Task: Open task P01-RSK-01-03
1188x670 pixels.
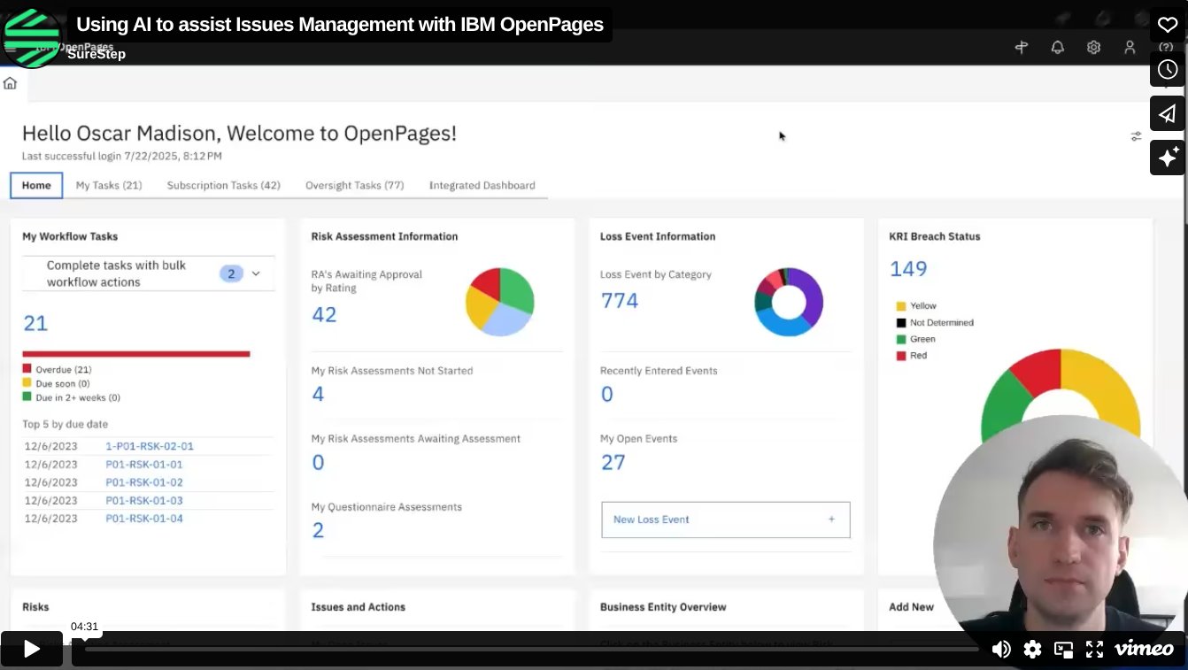Action: click(x=144, y=500)
